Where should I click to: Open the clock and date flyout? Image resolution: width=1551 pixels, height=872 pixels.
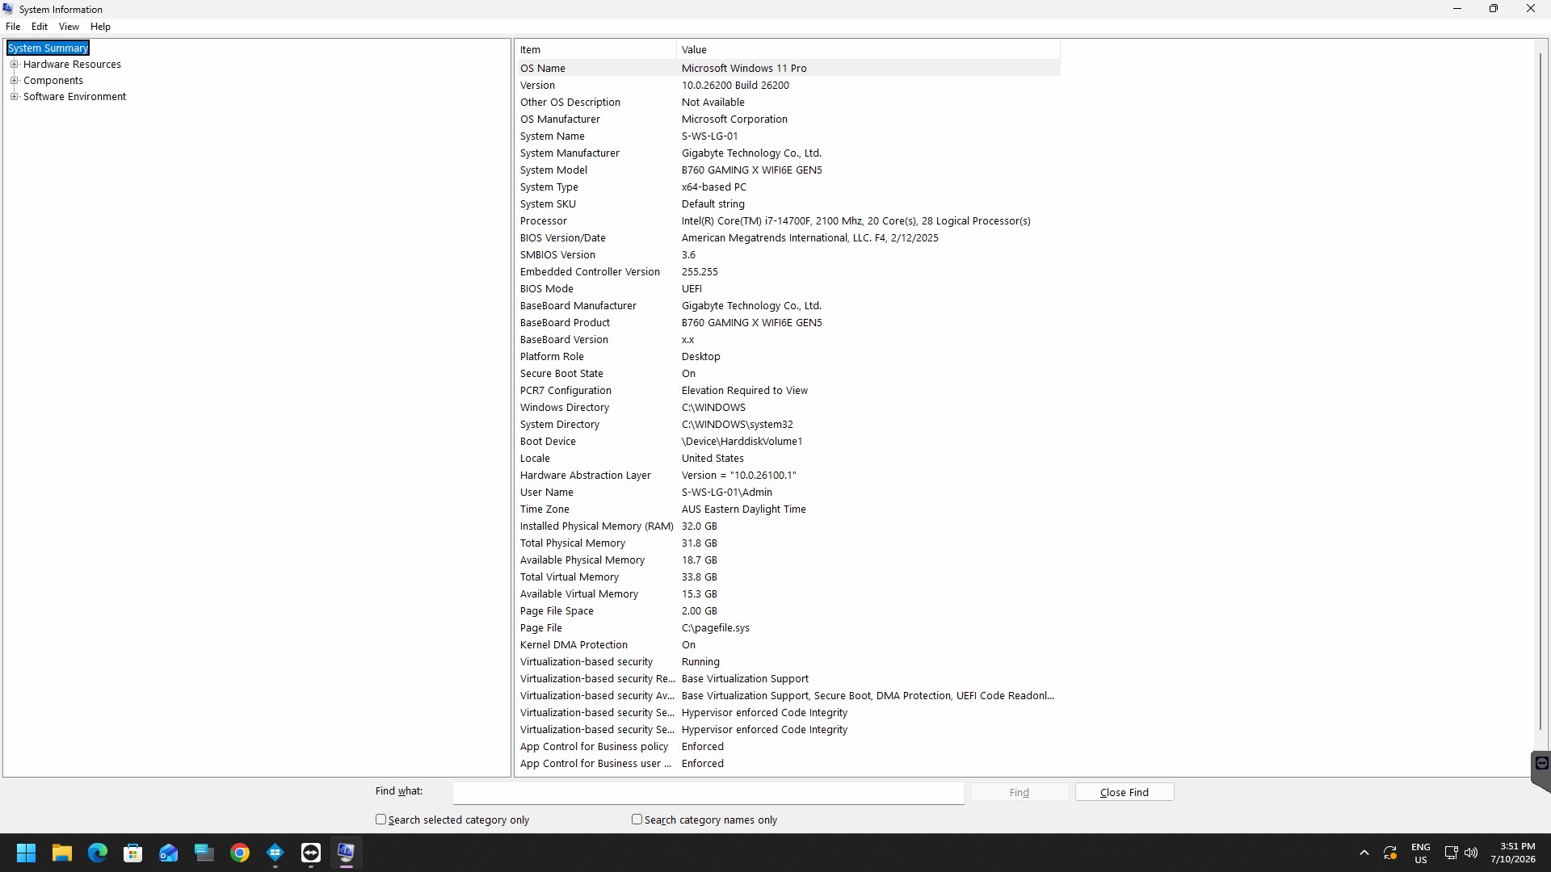pyautogui.click(x=1513, y=853)
